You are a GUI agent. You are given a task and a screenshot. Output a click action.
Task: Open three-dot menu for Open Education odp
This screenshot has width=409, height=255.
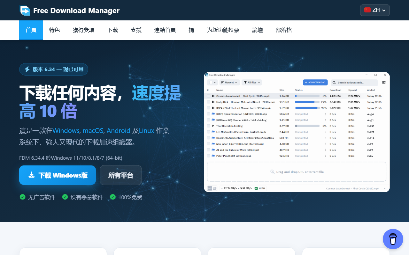(x=326, y=114)
